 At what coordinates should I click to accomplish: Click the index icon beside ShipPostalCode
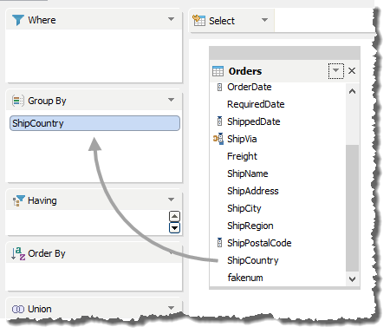(x=219, y=243)
